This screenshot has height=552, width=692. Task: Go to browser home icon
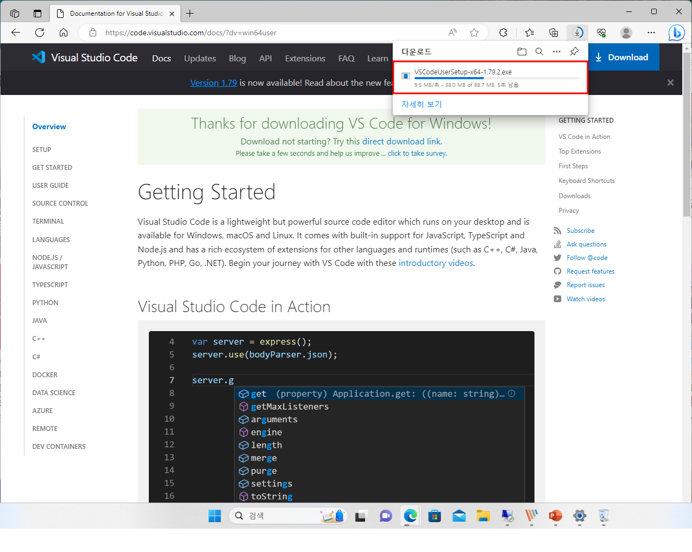(64, 33)
